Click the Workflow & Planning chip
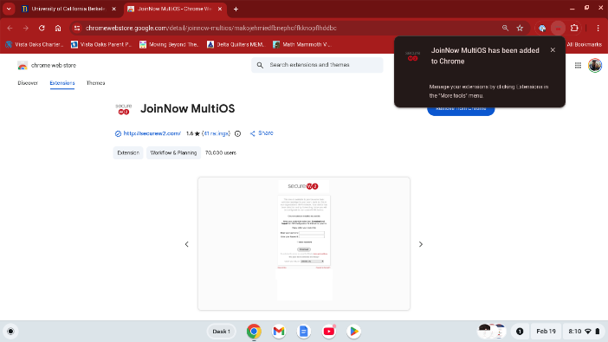Screen dimensions: 608x342 pos(173,152)
